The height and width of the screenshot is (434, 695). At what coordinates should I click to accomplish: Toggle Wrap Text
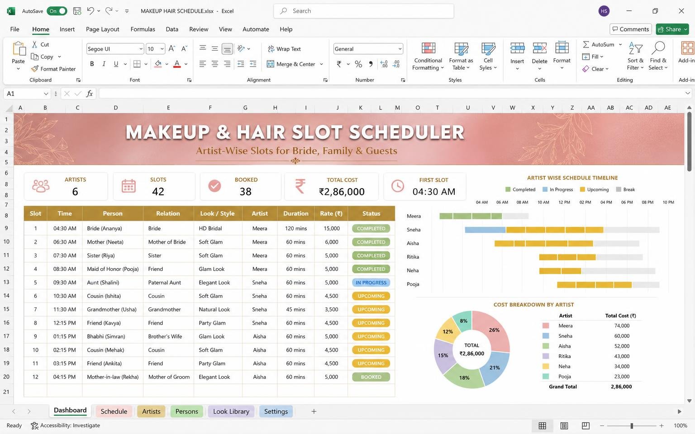point(284,49)
